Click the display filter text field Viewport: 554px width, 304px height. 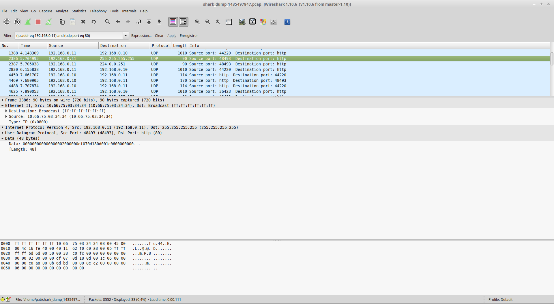coord(69,35)
